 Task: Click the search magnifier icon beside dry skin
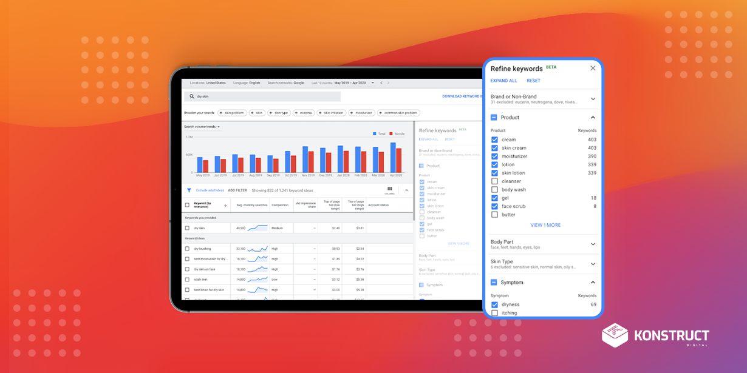tap(191, 96)
